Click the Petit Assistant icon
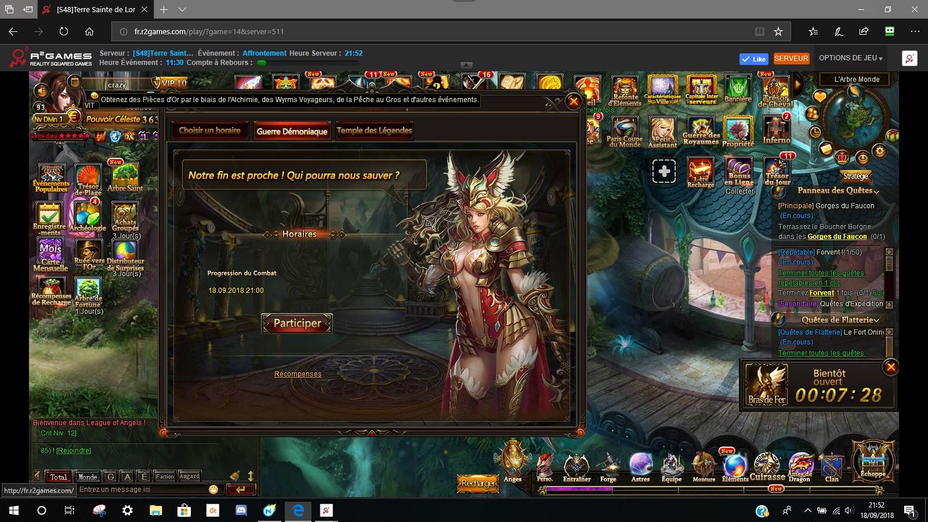The width and height of the screenshot is (928, 522). pyautogui.click(x=662, y=131)
